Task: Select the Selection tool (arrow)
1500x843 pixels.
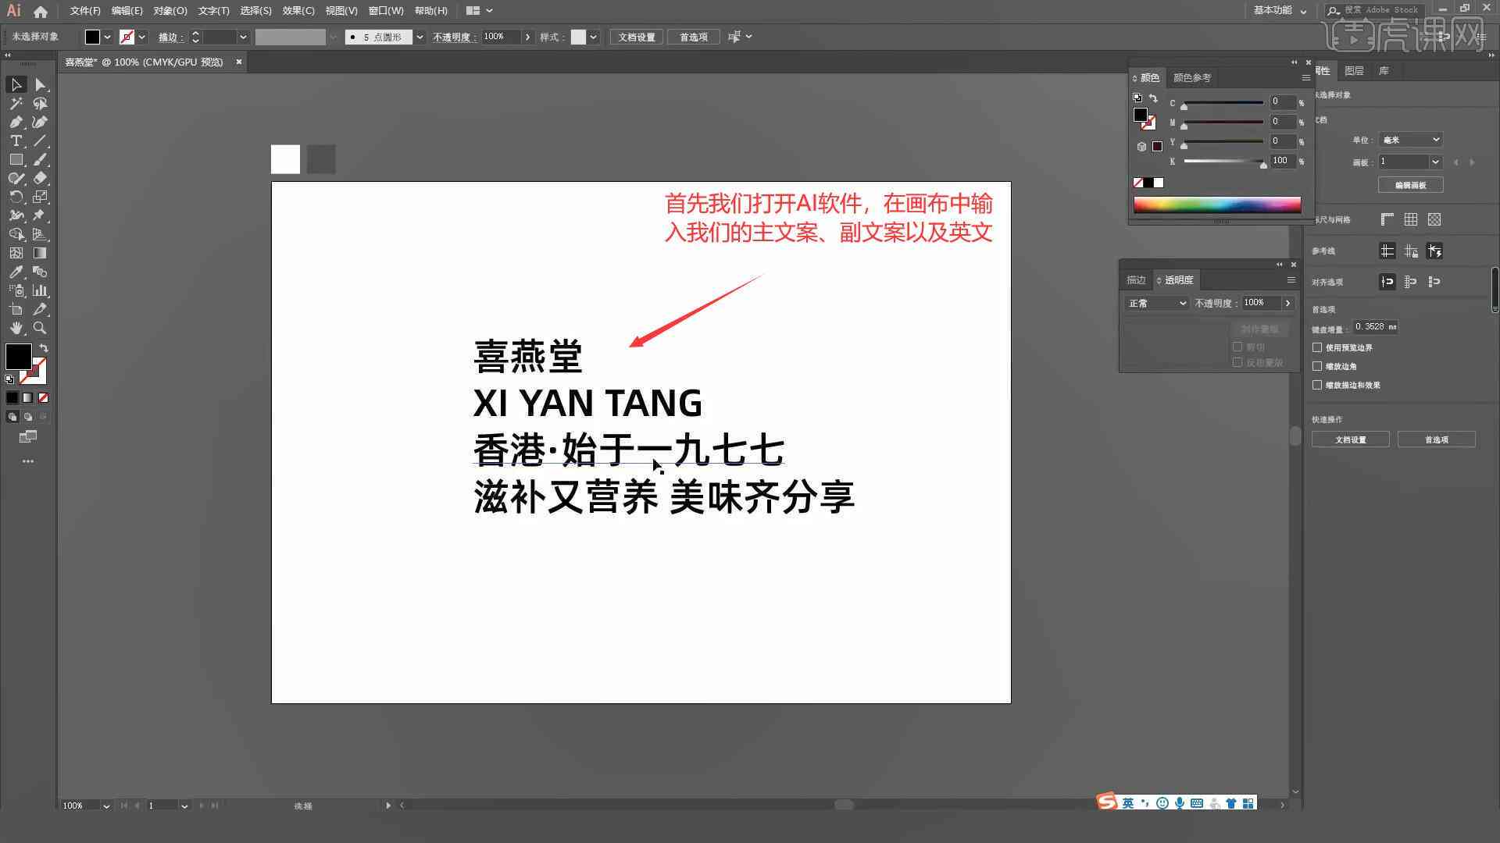Action: pyautogui.click(x=16, y=84)
